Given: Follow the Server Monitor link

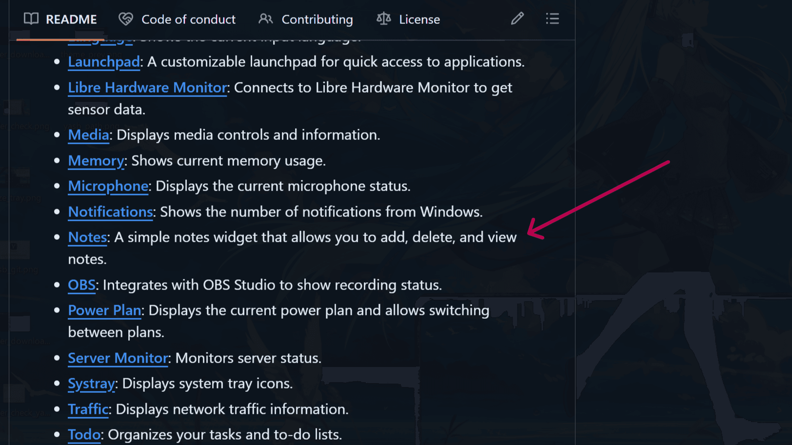Looking at the screenshot, I should pyautogui.click(x=118, y=358).
